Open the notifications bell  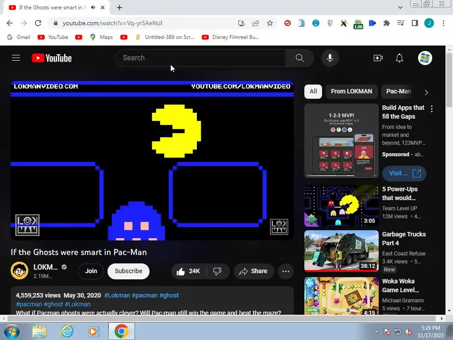(x=399, y=58)
